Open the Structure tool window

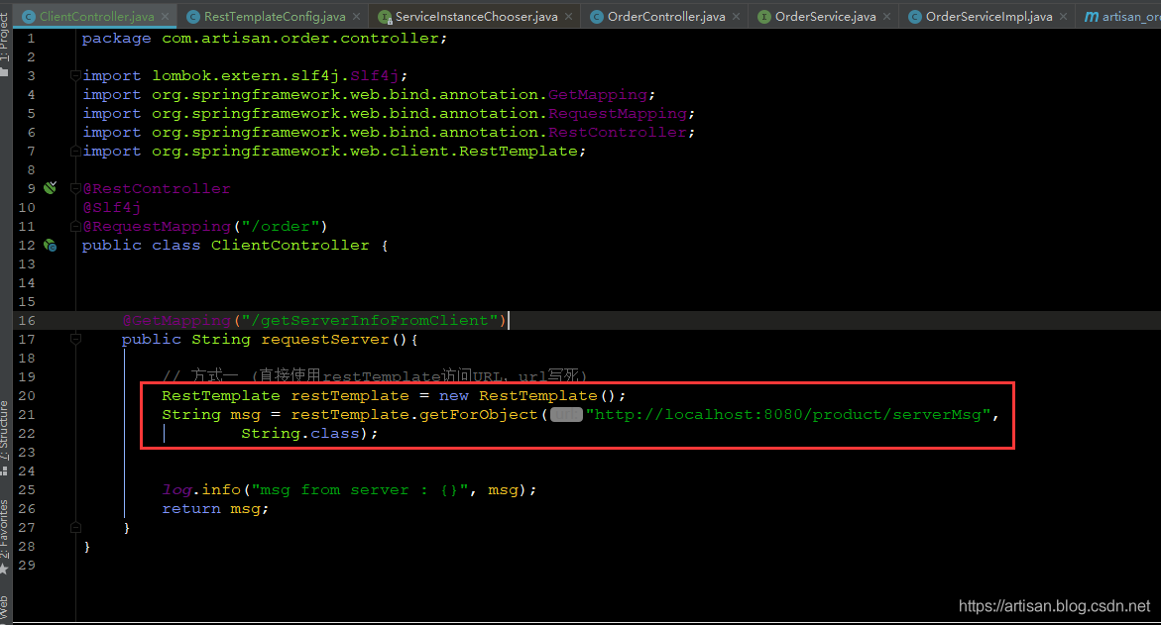tap(5, 438)
